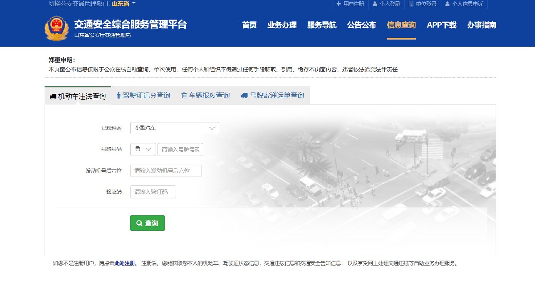Click the truck icon beside 号牌寄递运单查询
Image resolution: width=535 pixels, height=286 pixels.
click(x=244, y=96)
